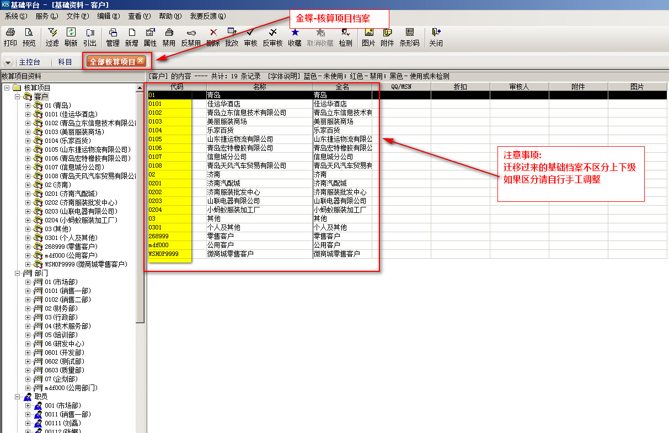Close the 全部核算项目 tab
This screenshot has width=669, height=433.
[141, 61]
